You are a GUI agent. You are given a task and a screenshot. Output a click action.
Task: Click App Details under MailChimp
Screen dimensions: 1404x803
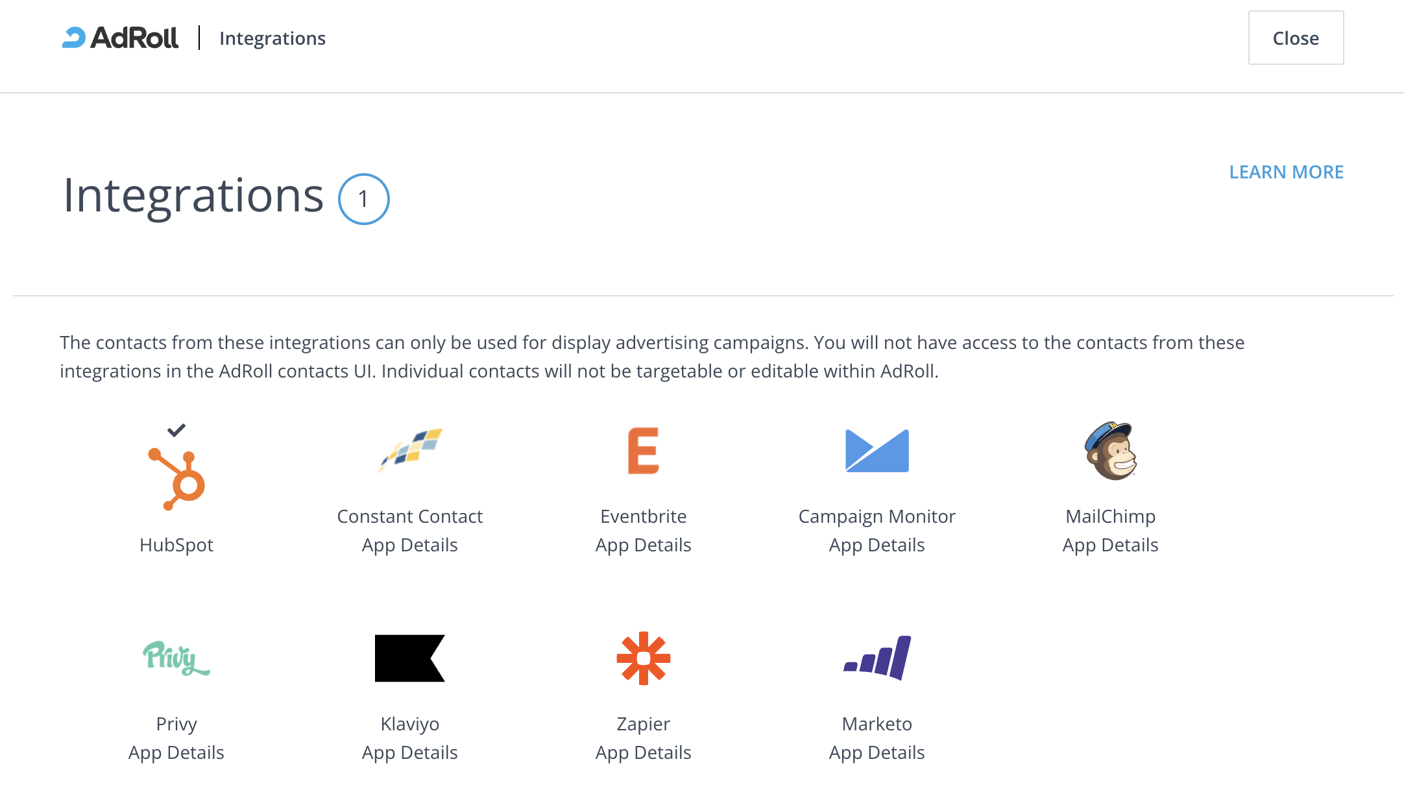(1110, 545)
